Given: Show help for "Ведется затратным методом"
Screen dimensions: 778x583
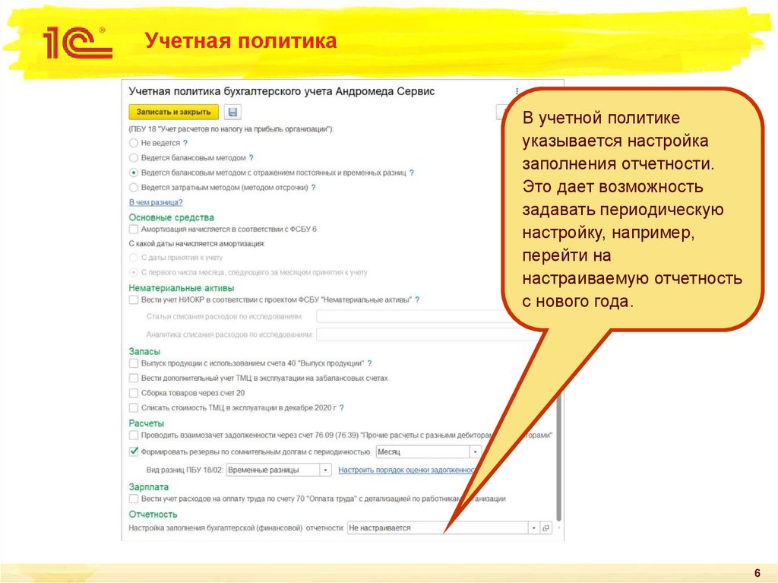Looking at the screenshot, I should pyautogui.click(x=313, y=188).
